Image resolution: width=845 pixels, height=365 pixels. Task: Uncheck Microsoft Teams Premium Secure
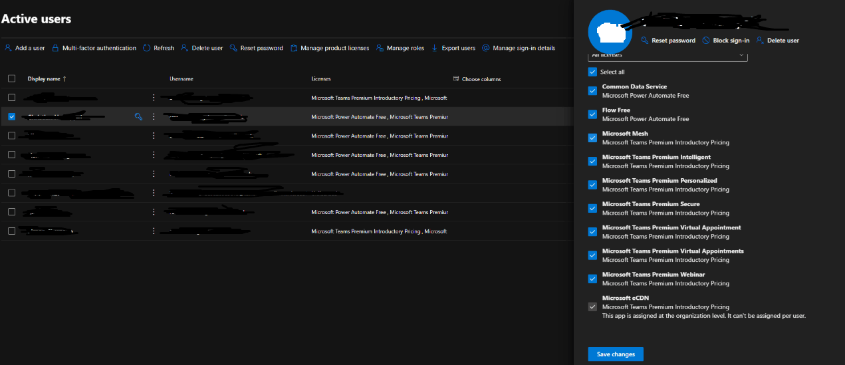point(592,208)
